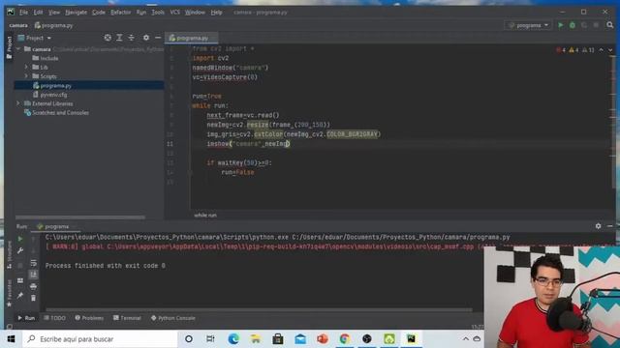This screenshot has height=348, width=620.
Task: Start debugging with the green bug icon
Action: [573, 25]
